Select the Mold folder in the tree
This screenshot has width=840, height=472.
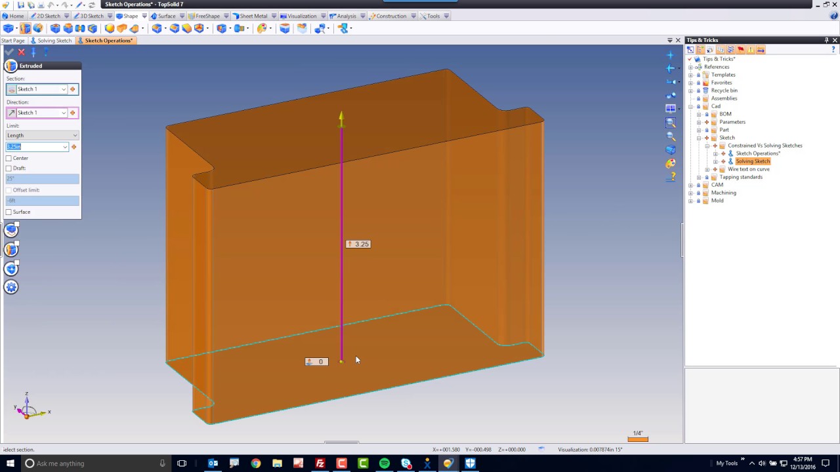pos(717,201)
